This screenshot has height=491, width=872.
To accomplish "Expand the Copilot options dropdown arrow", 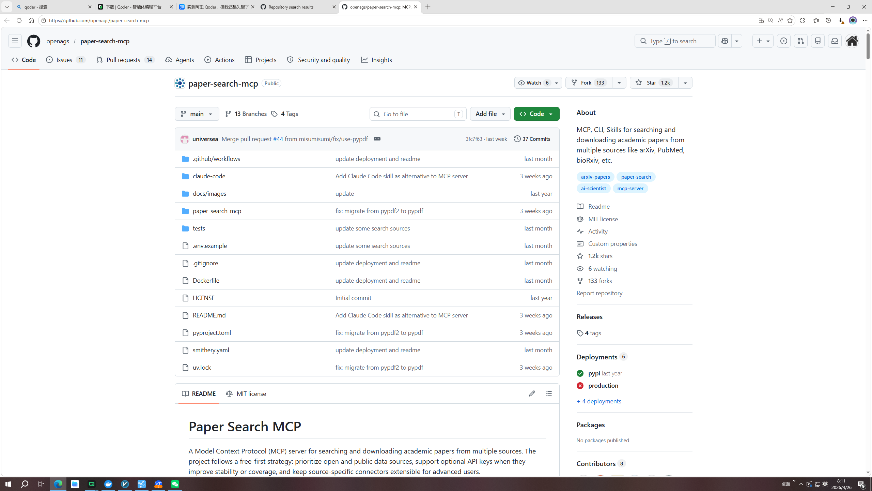I will pyautogui.click(x=736, y=41).
